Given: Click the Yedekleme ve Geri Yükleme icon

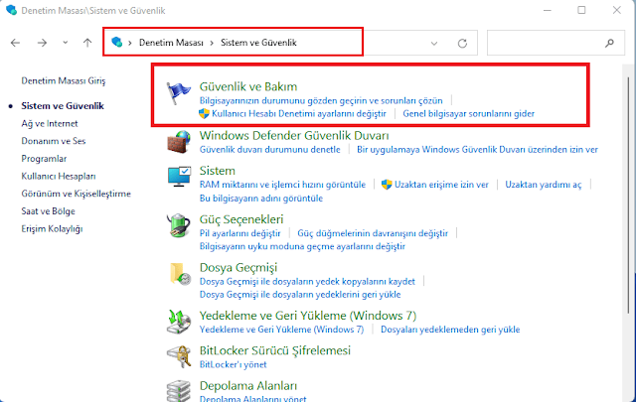Looking at the screenshot, I should (x=179, y=322).
